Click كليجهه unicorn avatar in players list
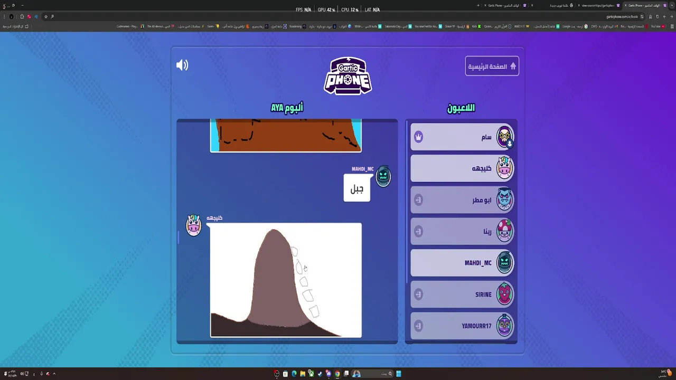The width and height of the screenshot is (676, 380). [x=504, y=168]
